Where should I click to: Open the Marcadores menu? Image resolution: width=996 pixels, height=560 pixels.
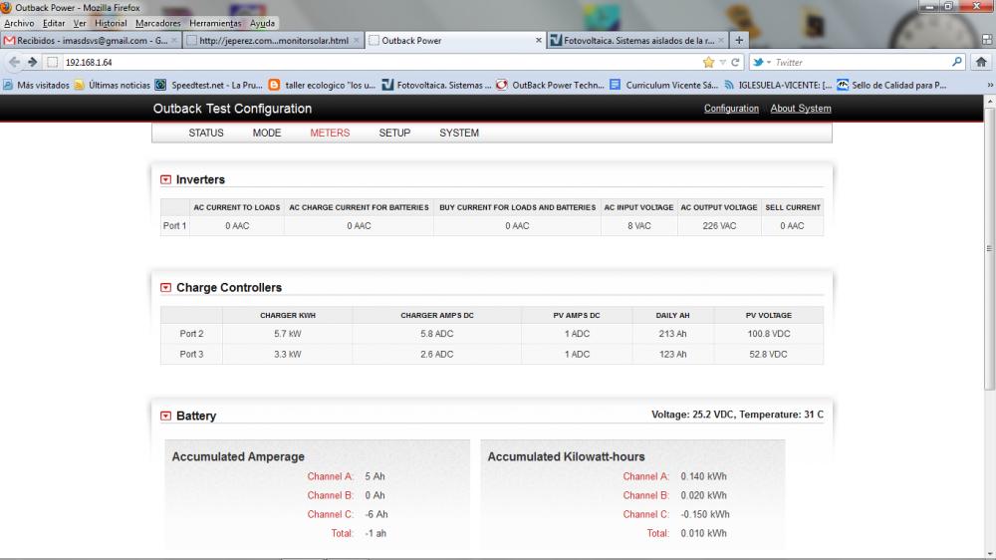[x=157, y=23]
